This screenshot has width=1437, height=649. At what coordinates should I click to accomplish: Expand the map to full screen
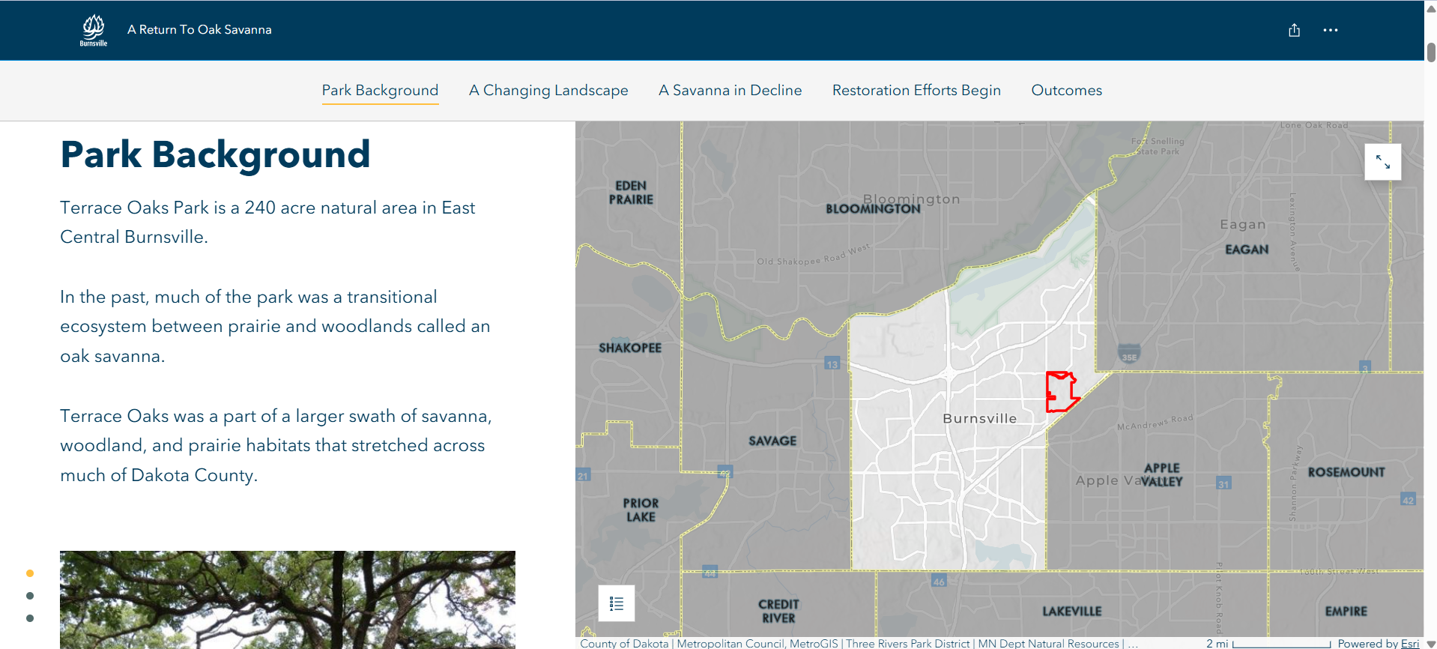[1382, 161]
